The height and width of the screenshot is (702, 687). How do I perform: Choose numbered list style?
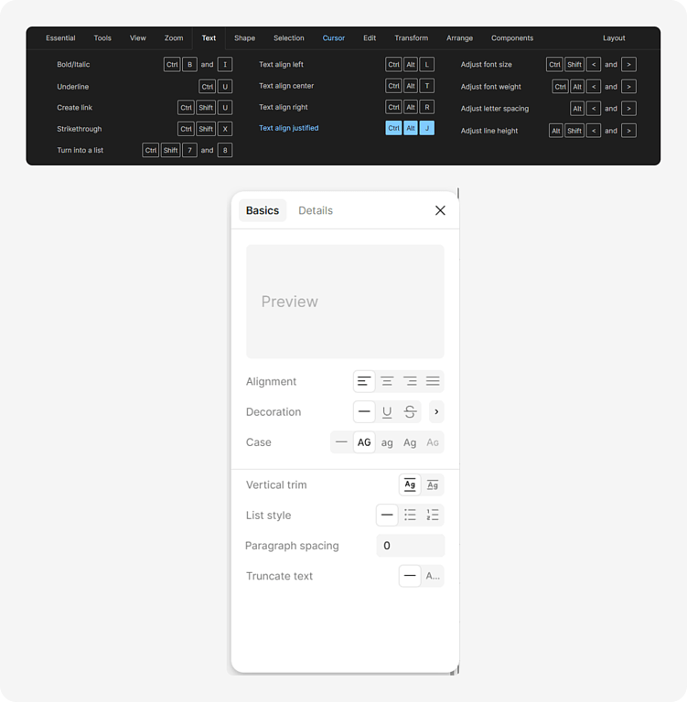[433, 515]
